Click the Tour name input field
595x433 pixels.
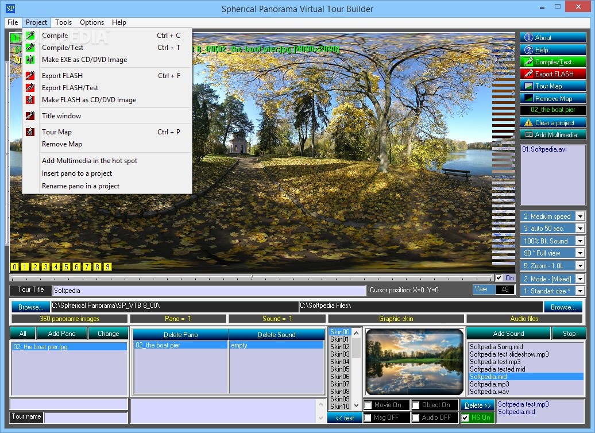point(86,417)
